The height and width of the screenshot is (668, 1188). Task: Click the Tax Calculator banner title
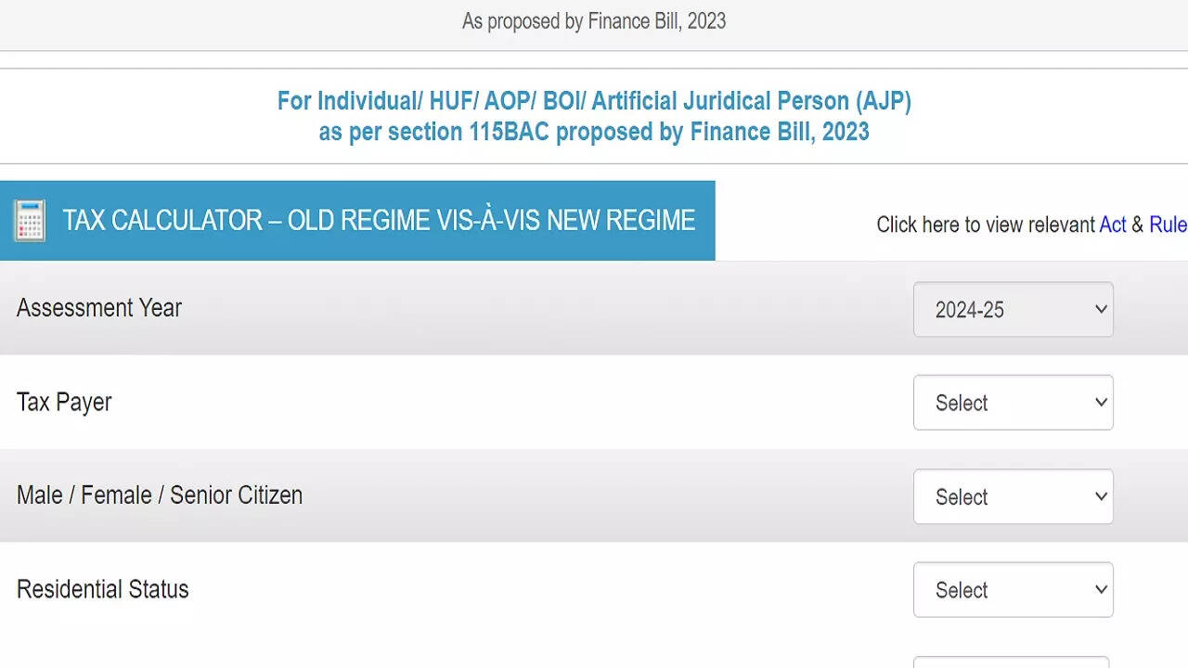click(379, 221)
